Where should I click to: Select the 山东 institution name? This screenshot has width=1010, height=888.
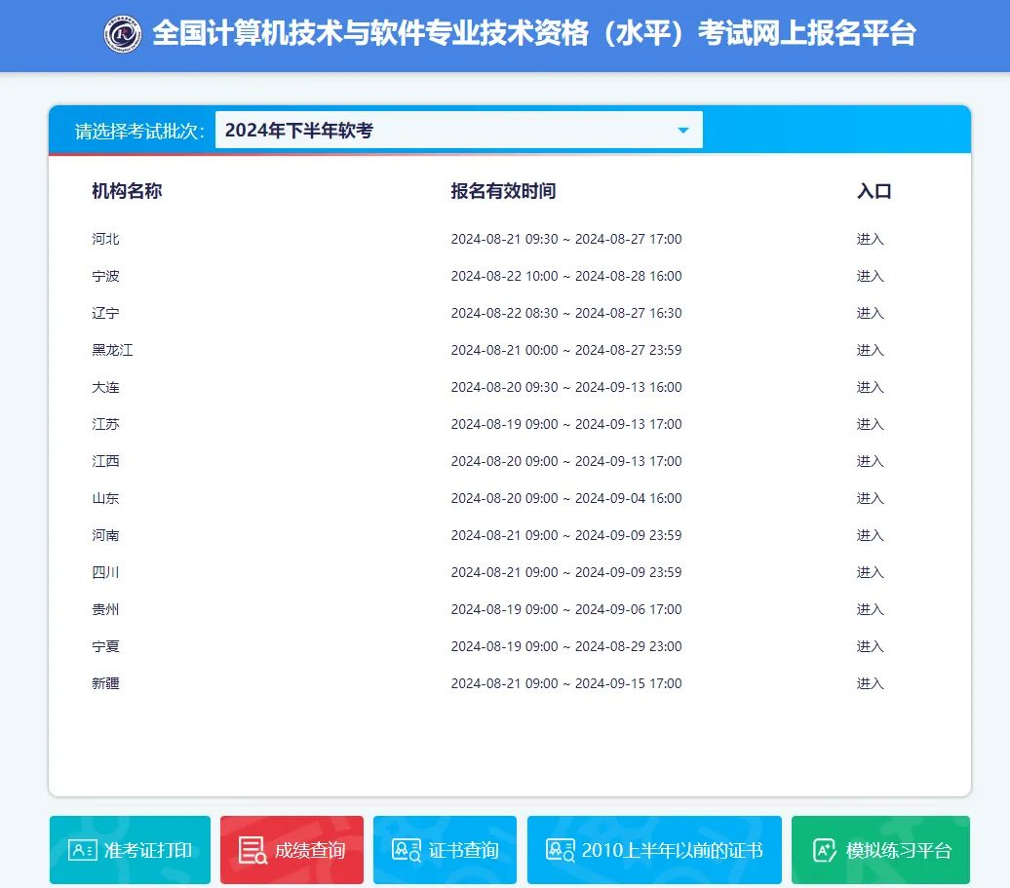pos(105,498)
